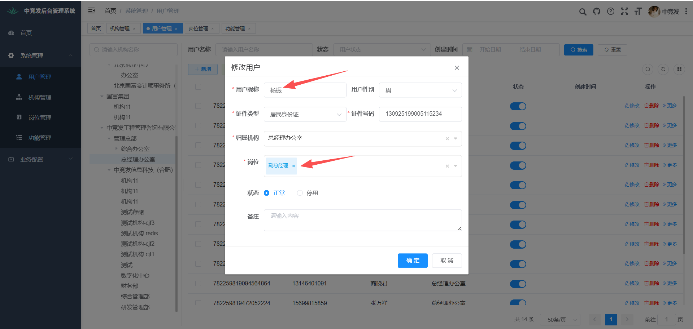This screenshot has height=329, width=693.
Task: Open 用户管理 in the sidebar
Action: 40,77
